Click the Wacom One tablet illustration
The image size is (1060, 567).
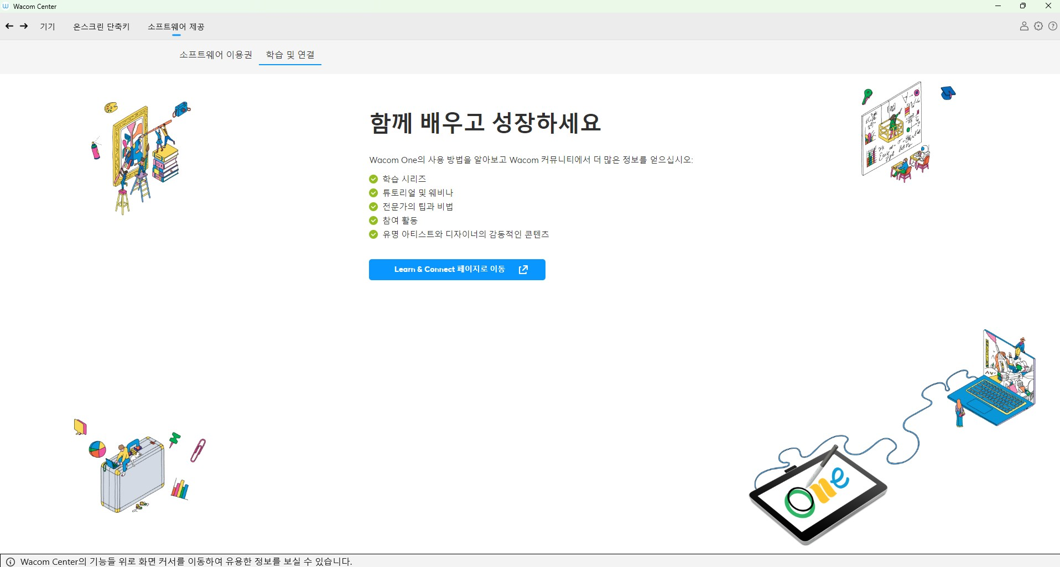coord(818,495)
